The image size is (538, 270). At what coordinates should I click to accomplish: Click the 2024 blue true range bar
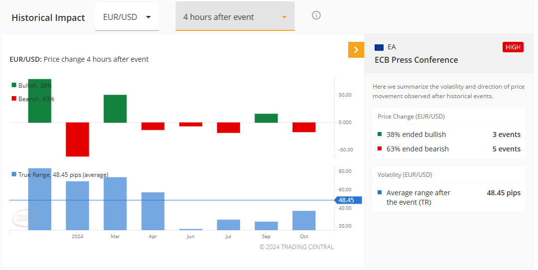click(x=78, y=206)
